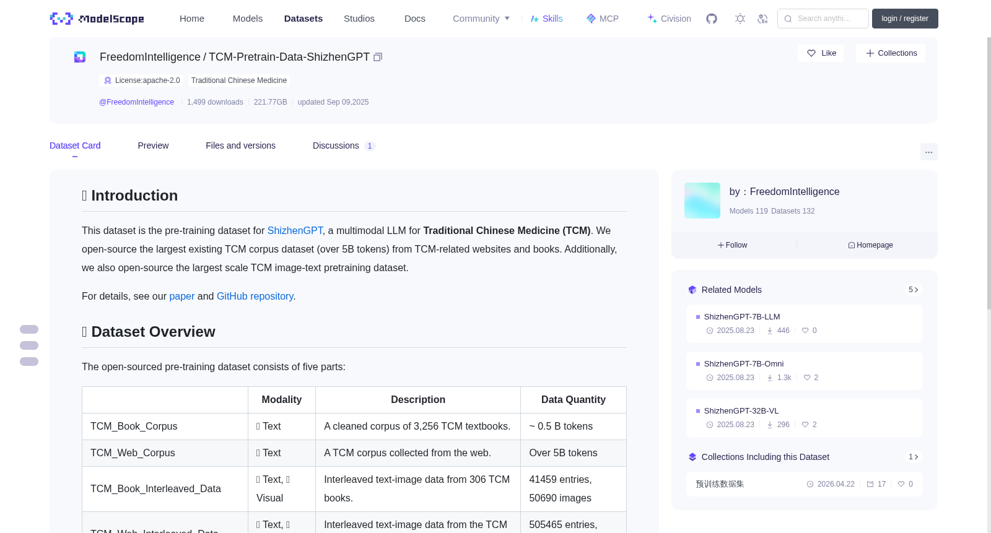
Task: Switch site language with translate icon
Action: click(x=762, y=19)
